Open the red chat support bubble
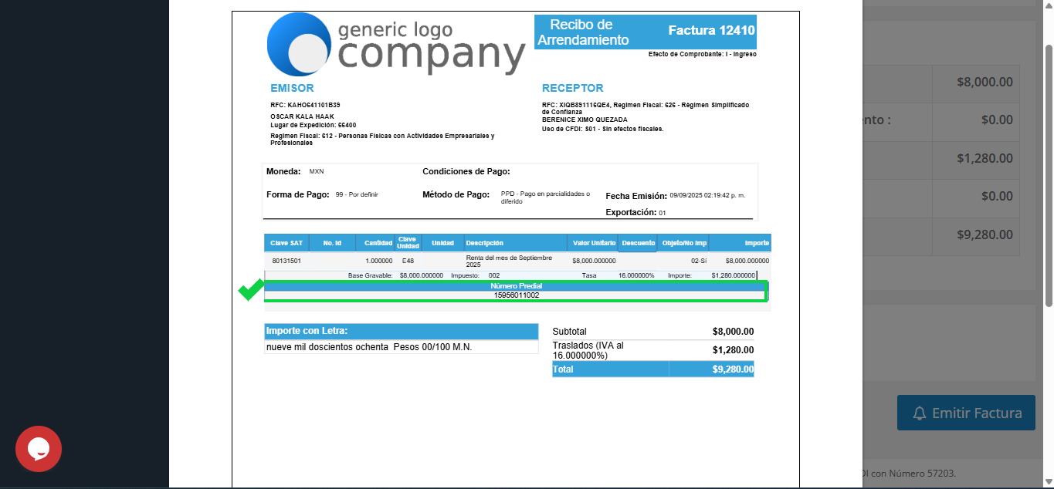The height and width of the screenshot is (489, 1054). click(x=39, y=449)
